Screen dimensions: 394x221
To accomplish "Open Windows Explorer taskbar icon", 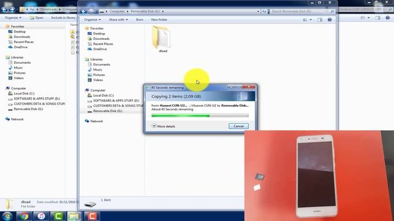I will click(74, 216).
